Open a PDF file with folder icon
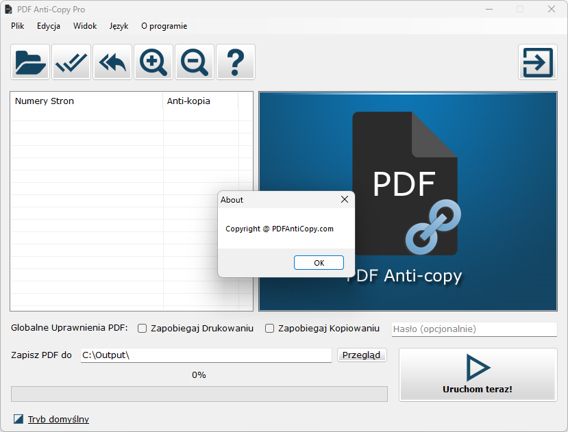 point(30,62)
